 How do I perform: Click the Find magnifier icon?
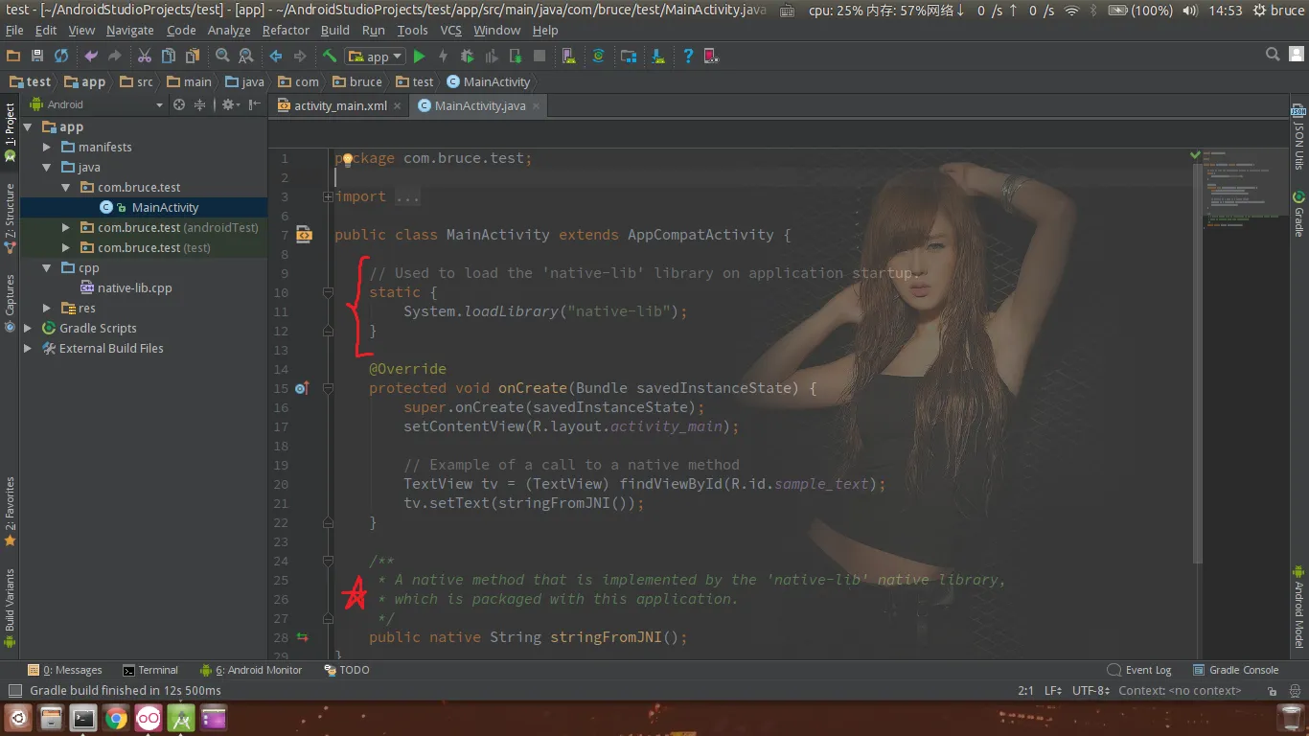pyautogui.click(x=222, y=57)
